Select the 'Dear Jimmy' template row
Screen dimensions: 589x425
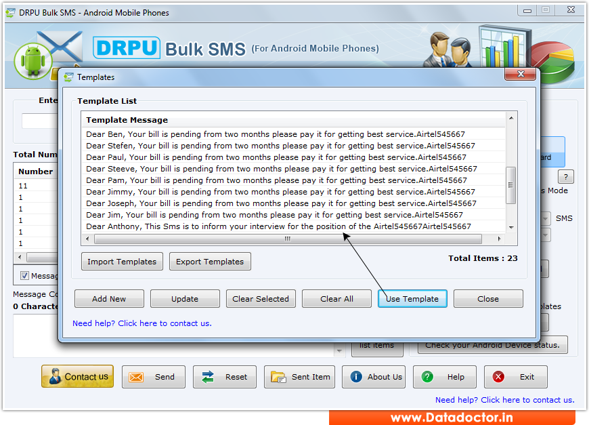(294, 192)
